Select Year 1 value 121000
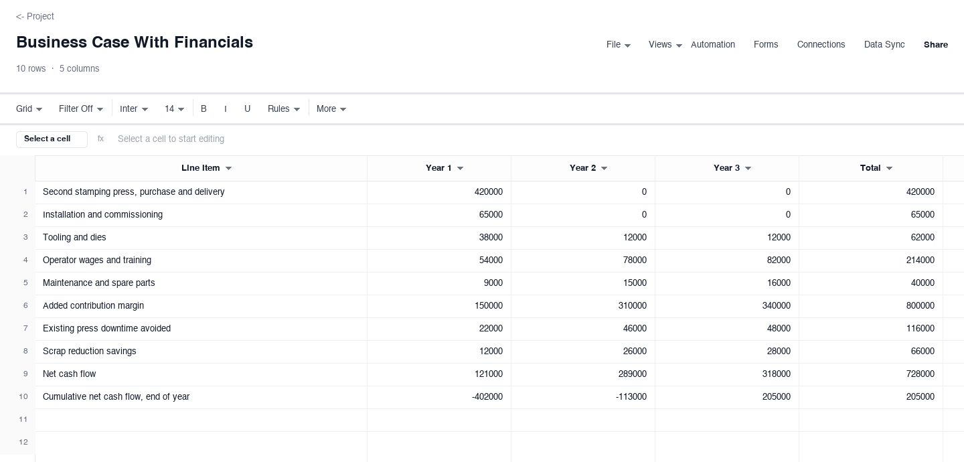 click(x=439, y=374)
